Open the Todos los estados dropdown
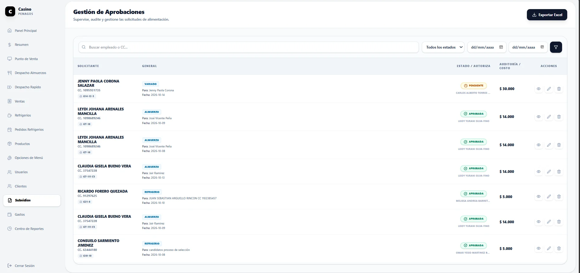 click(x=443, y=47)
